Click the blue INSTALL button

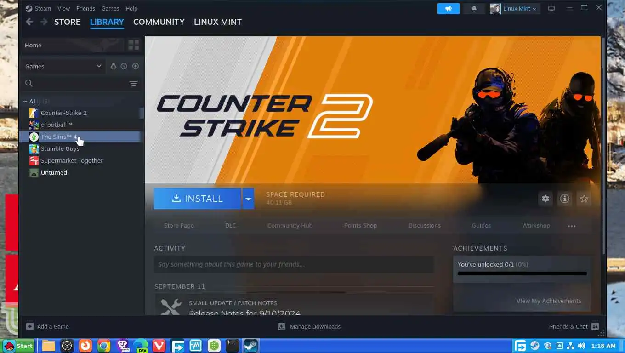click(198, 199)
